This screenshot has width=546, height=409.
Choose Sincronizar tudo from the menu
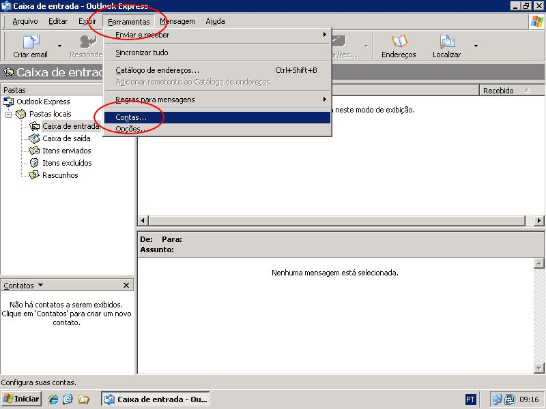pos(217,52)
